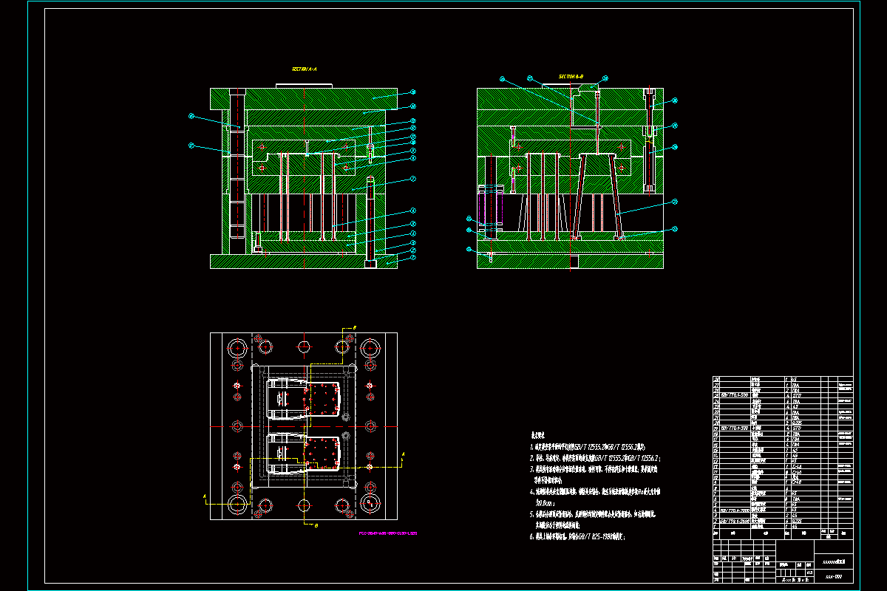Click the cutting-plane letter B below plan view
The image size is (887, 591).
click(316, 526)
